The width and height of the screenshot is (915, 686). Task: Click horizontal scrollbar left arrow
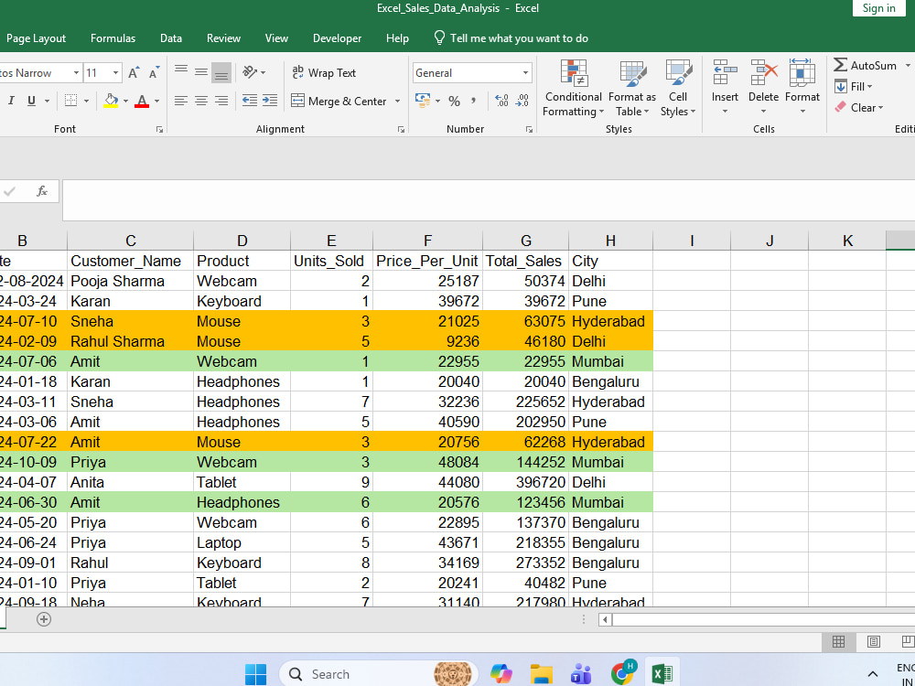[x=605, y=619]
